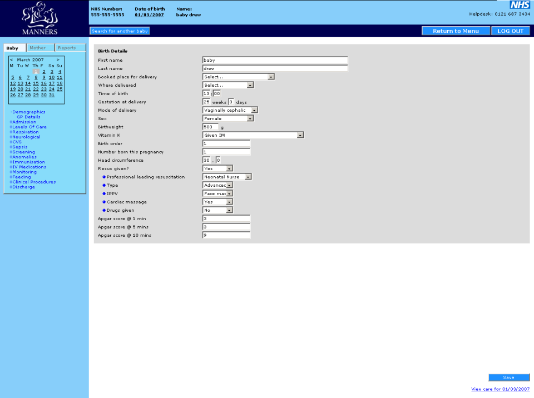Expand the CVS section
The height and width of the screenshot is (398, 534).
pyautogui.click(x=16, y=142)
